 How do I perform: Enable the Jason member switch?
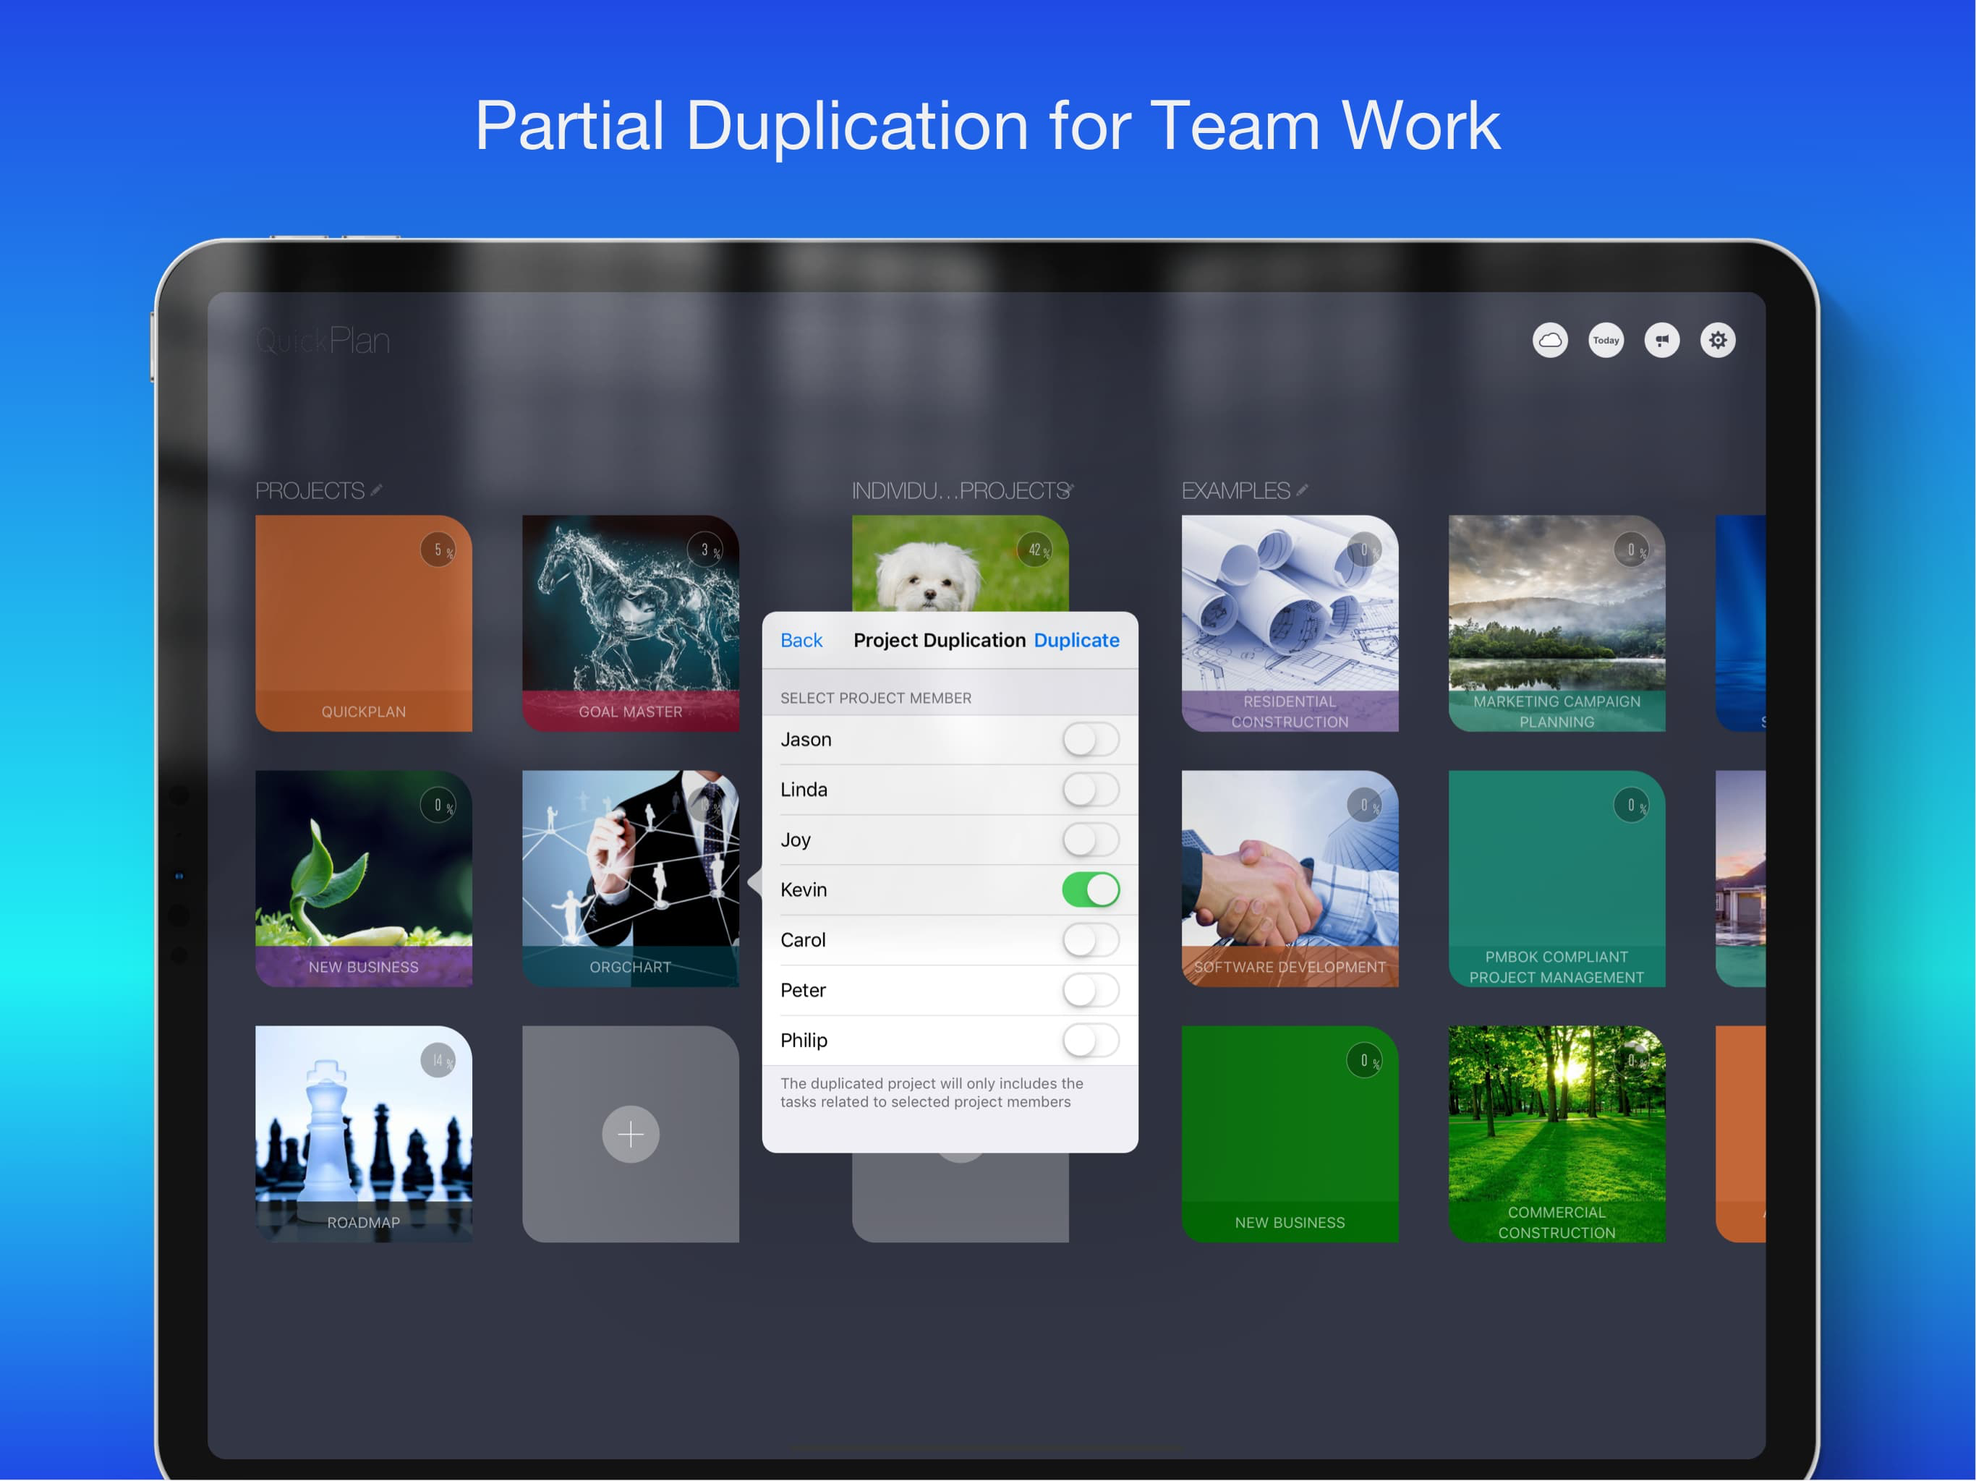(x=1090, y=740)
